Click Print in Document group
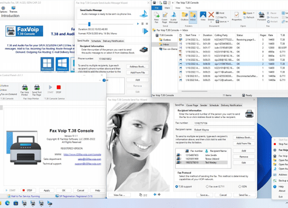Screen dimensions: 288x208 tap(220, 13)
